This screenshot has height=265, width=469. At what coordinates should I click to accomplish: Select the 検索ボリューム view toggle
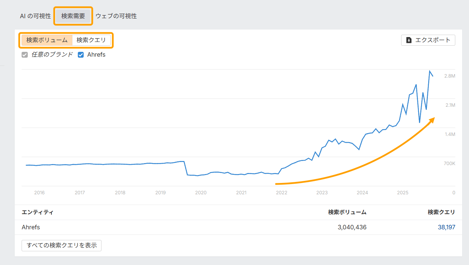[47, 40]
